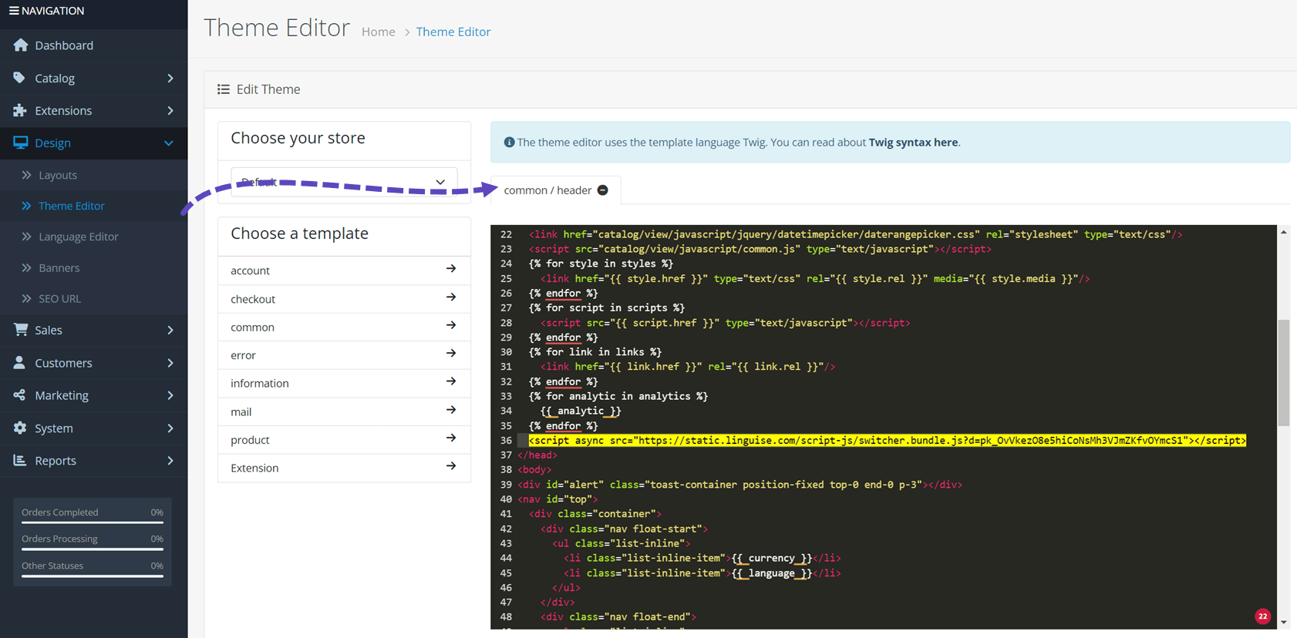Open SEO URL in sidebar
1297x638 pixels.
coord(59,298)
